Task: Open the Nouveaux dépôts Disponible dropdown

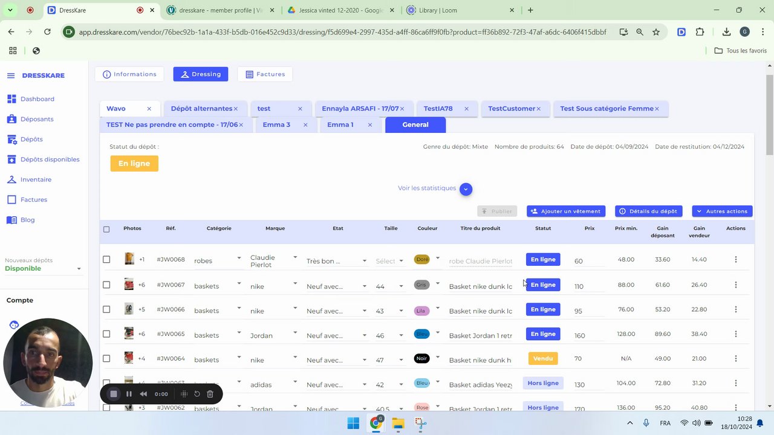Action: pos(43,269)
